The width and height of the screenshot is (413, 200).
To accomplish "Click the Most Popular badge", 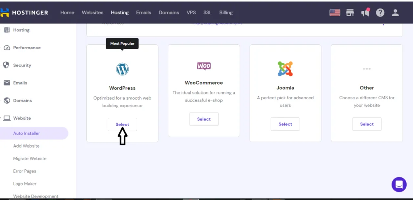I will click(x=122, y=44).
